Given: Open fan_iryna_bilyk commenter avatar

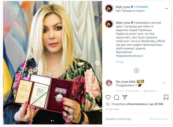Looking at the screenshot, I should point(109,83).
